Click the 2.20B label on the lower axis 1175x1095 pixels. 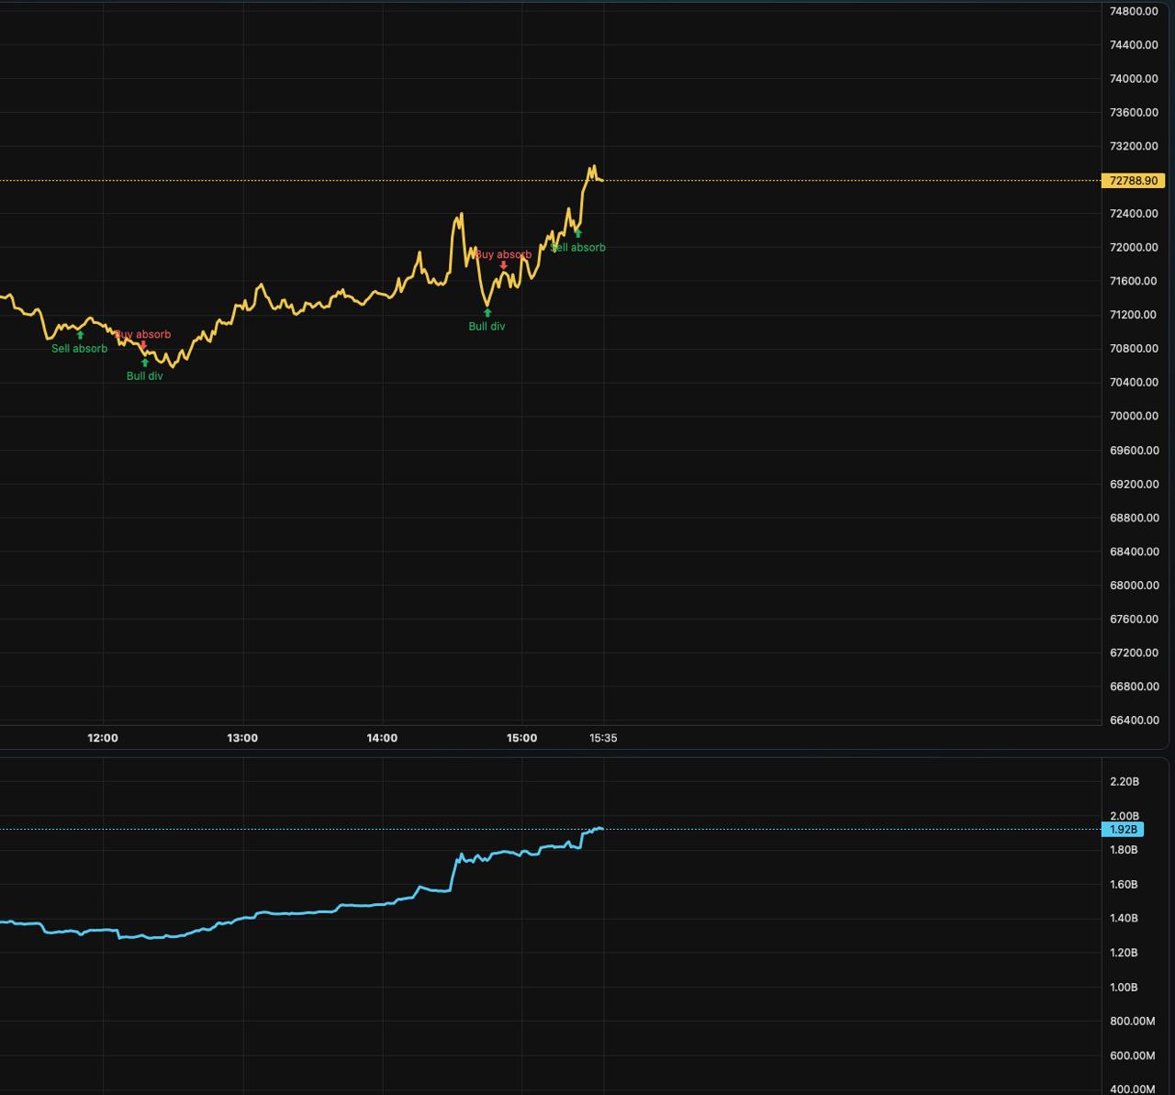[1125, 782]
